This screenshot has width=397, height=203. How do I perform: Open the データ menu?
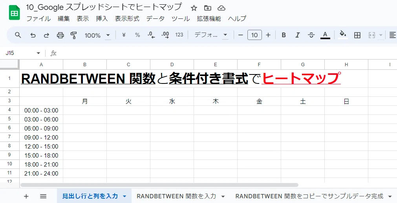[x=156, y=18]
